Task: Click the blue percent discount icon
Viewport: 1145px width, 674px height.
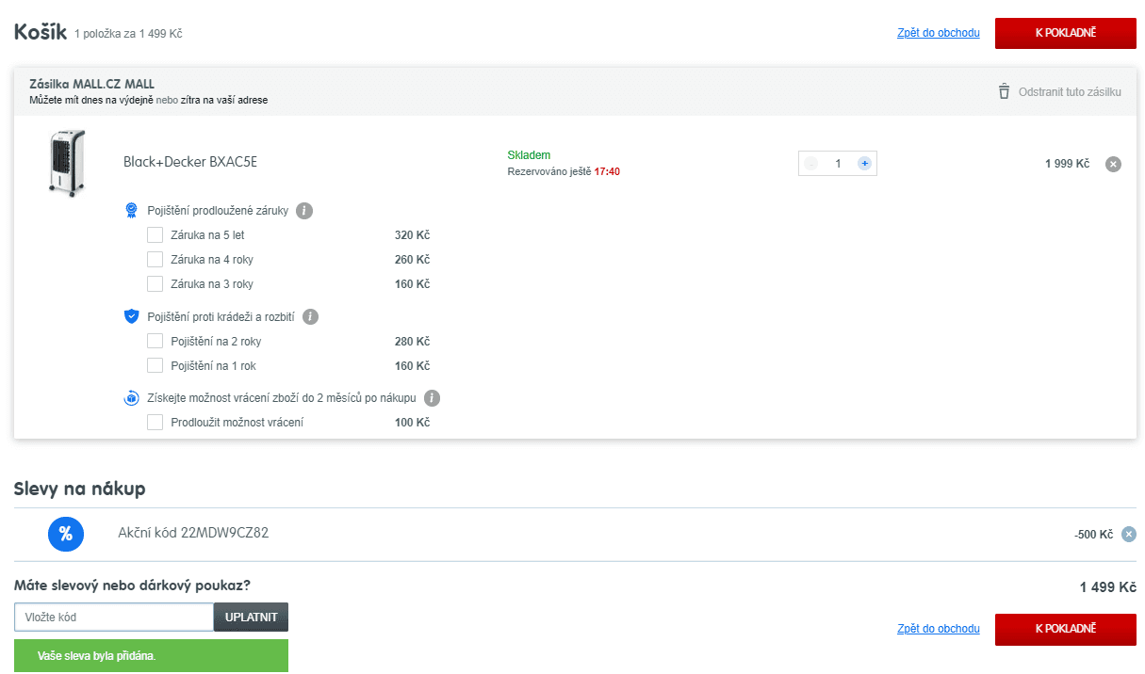Action: (66, 534)
